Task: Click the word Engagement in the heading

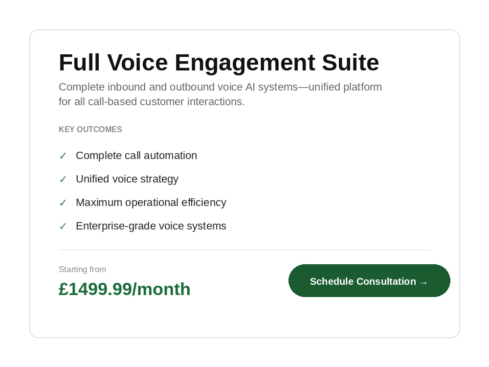Action: pyautogui.click(x=245, y=64)
